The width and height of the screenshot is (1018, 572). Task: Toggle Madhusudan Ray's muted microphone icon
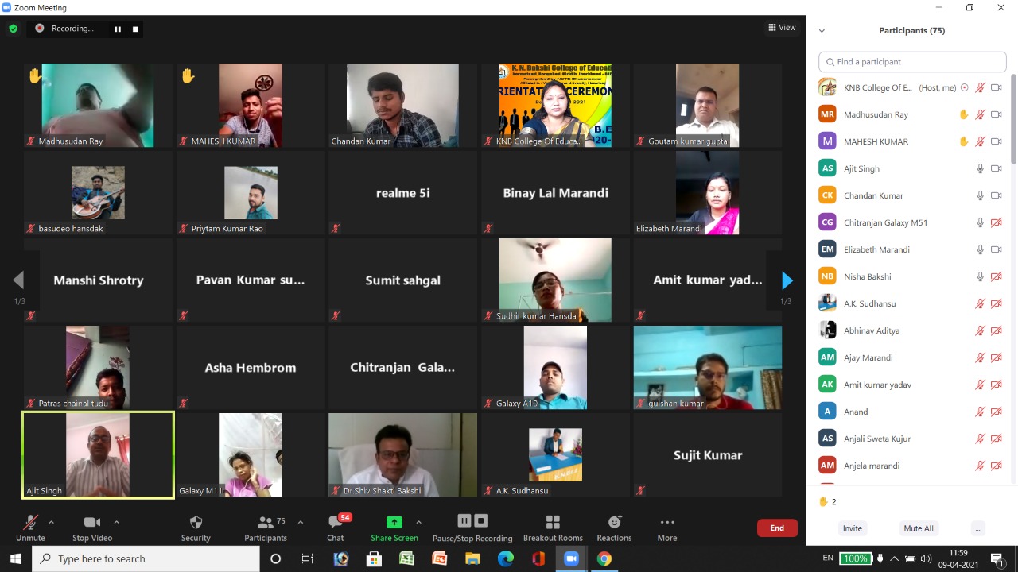[x=980, y=114]
